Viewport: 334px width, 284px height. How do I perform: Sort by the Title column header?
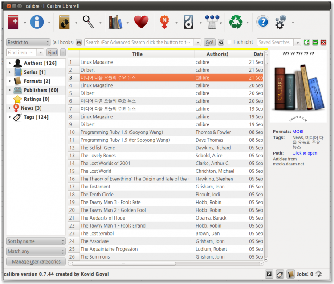point(137,54)
